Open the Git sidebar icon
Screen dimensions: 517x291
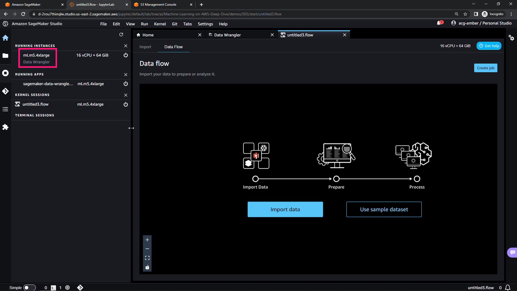(x=5, y=91)
